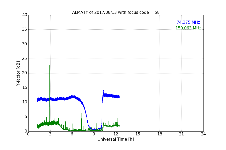This screenshot has width=226, height=150.
Task: Click the x-axis tick label 9
Action: tap(94, 134)
